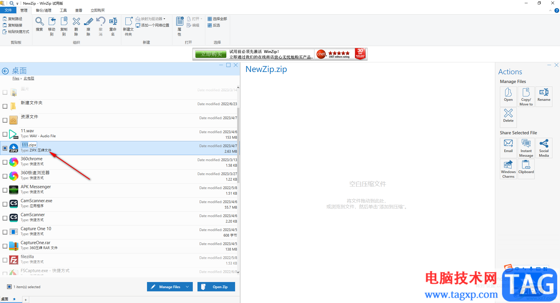Click the Wipe (擦除) ribbon icon
The image size is (560, 303).
click(88, 26)
